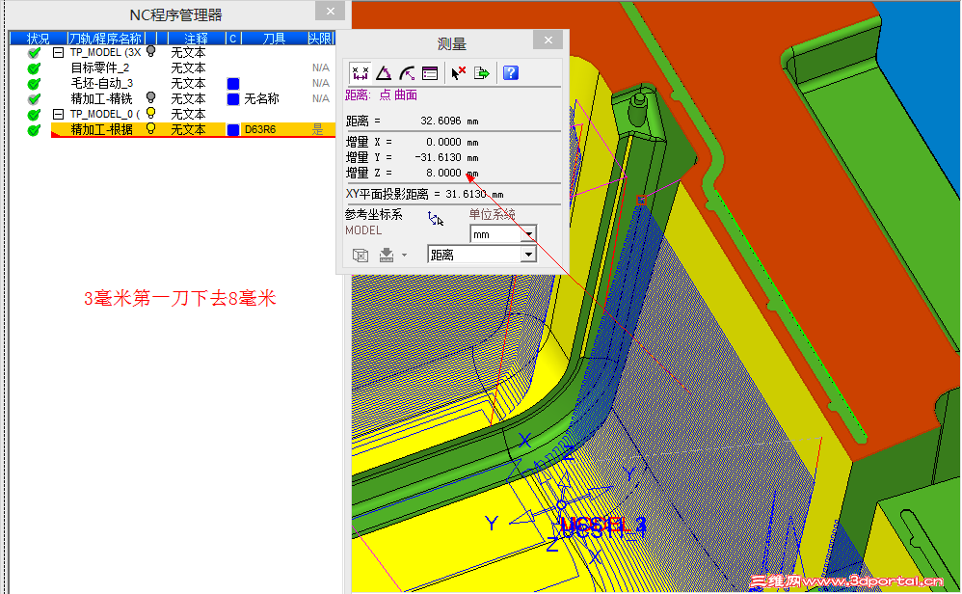Click the D63R6 tool cell
This screenshot has width=962, height=594.
[260, 129]
